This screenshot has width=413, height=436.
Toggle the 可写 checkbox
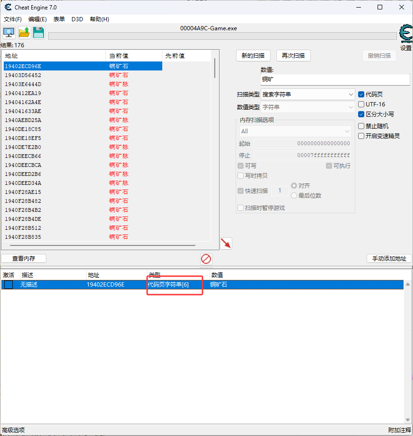[241, 166]
